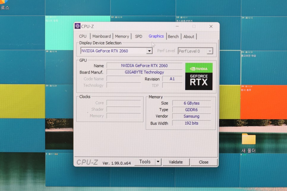Click the Ver. 1.99.0.x64 text
The image size is (287, 191).
point(116,163)
